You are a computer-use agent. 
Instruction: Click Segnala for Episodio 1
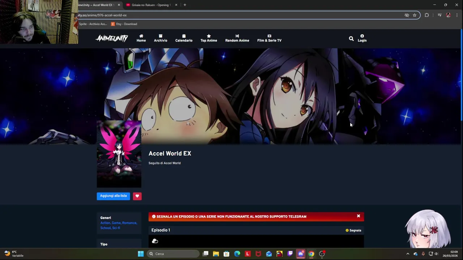[353, 230]
